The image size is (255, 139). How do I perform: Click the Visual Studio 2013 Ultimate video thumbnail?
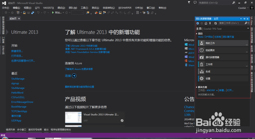point(73,117)
